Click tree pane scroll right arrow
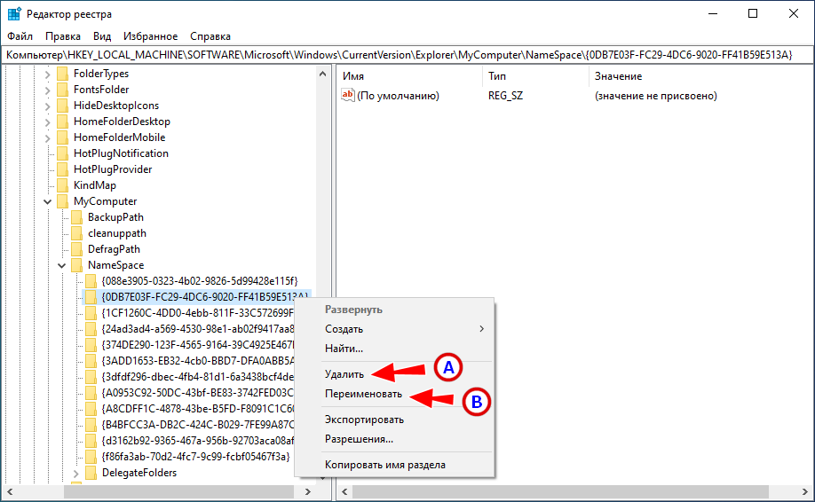The image size is (815, 502). 308,491
